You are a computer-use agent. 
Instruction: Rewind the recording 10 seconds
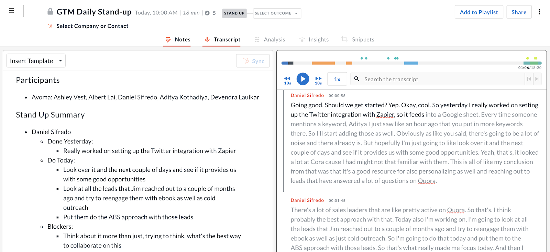point(287,80)
